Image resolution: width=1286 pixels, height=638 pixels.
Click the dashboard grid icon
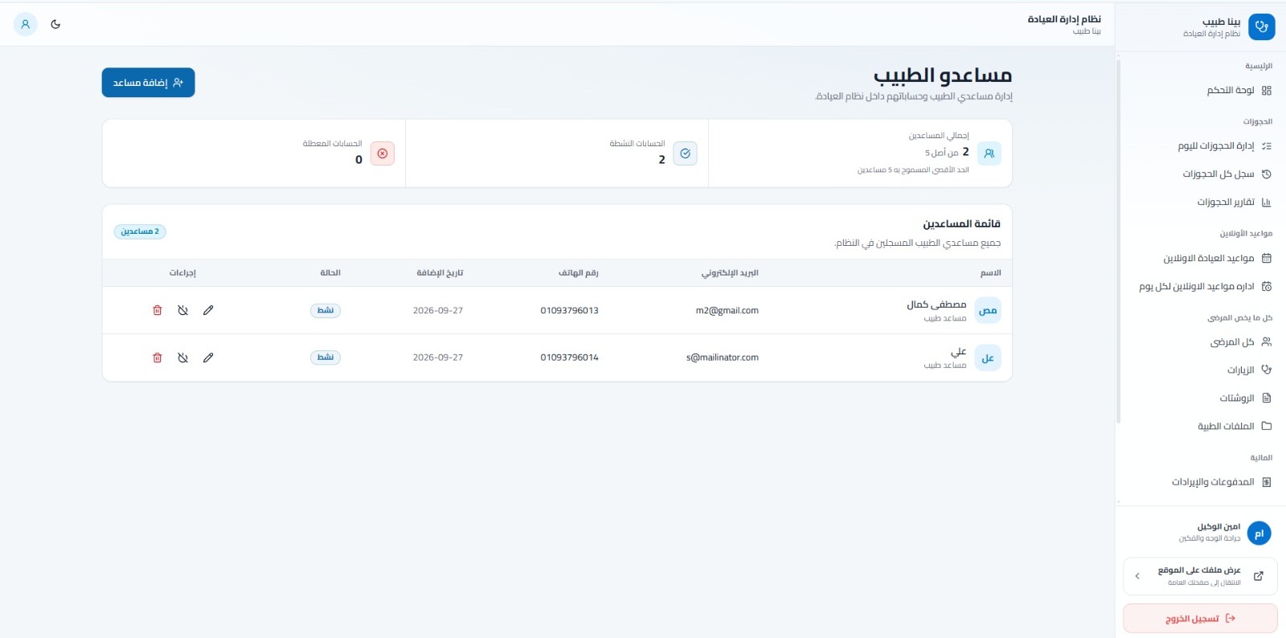(1267, 91)
